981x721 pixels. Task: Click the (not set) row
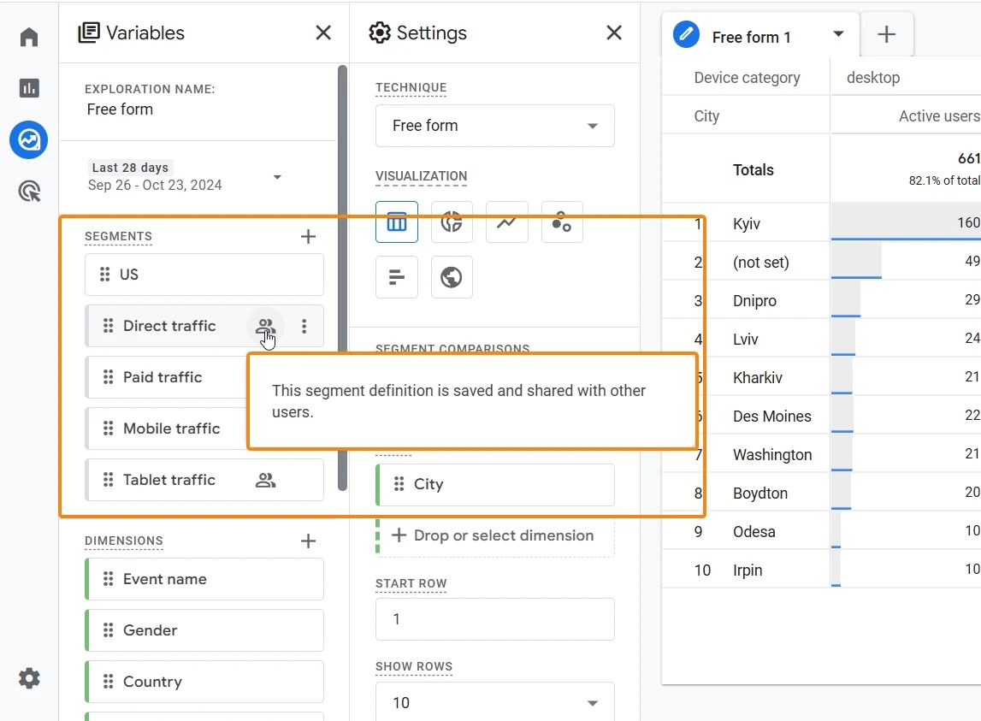pos(821,263)
